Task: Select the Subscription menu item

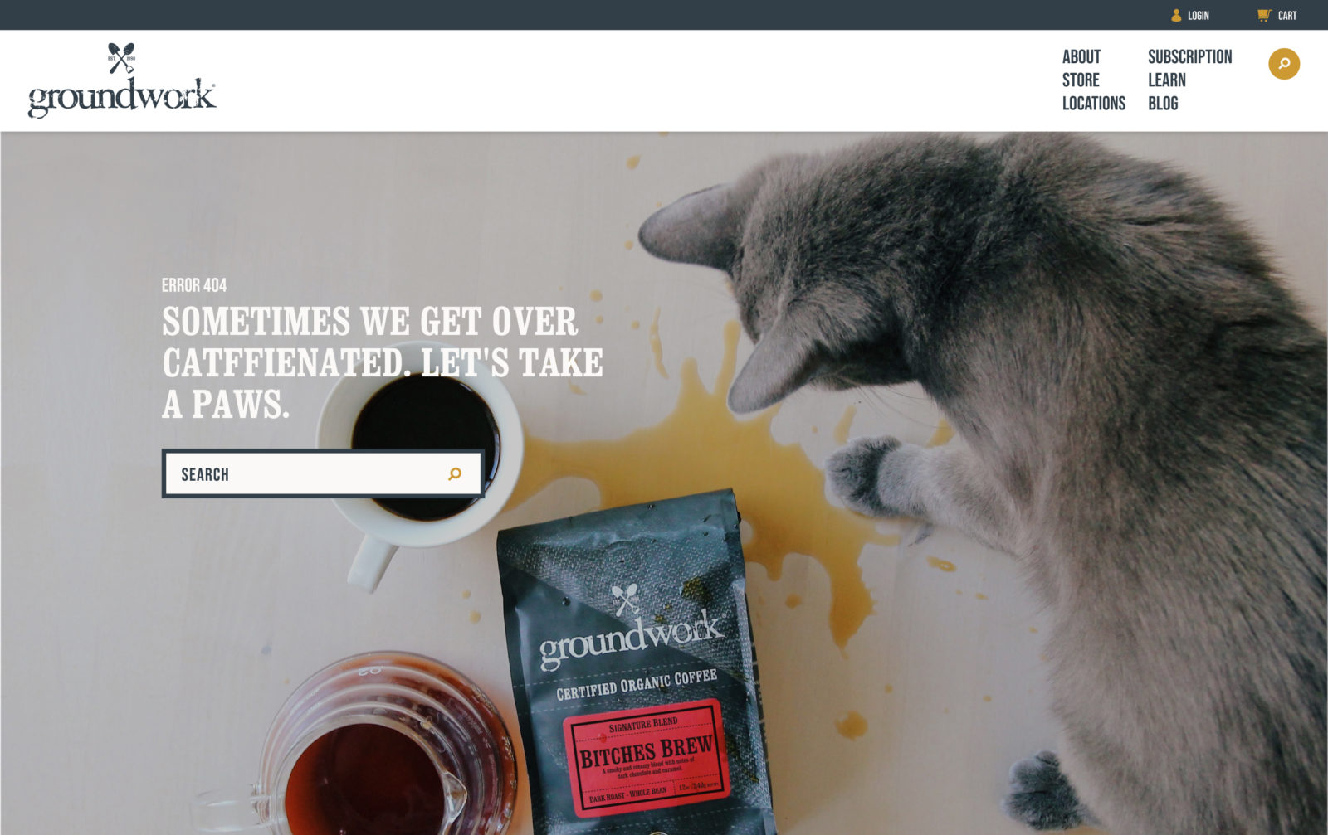Action: click(1189, 56)
